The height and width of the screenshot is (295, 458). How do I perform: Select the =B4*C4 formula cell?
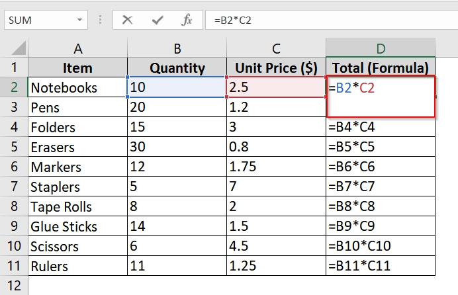tap(381, 127)
